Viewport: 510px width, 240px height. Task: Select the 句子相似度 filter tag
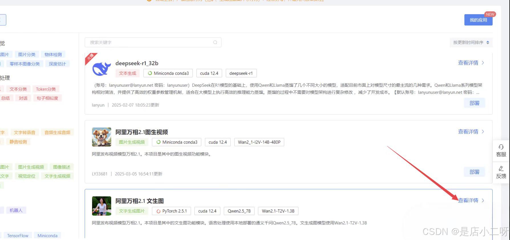coord(47,98)
